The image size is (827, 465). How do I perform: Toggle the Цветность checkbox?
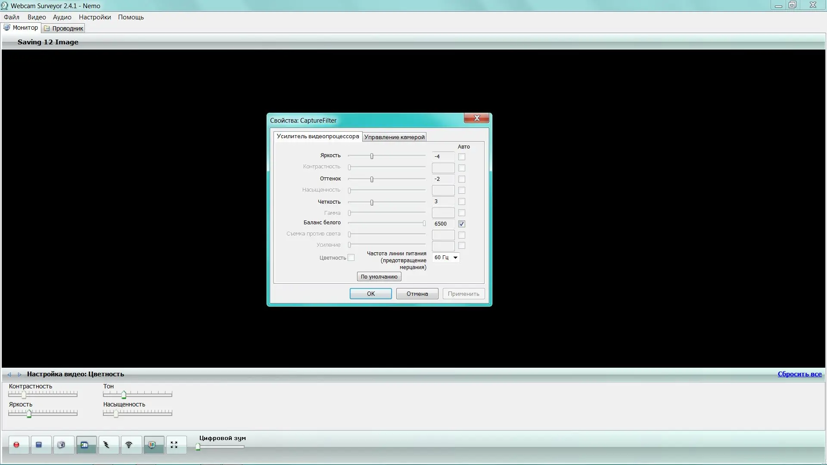pos(351,257)
